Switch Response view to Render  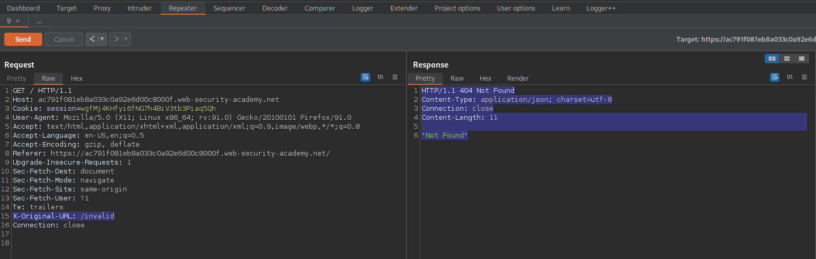point(518,78)
